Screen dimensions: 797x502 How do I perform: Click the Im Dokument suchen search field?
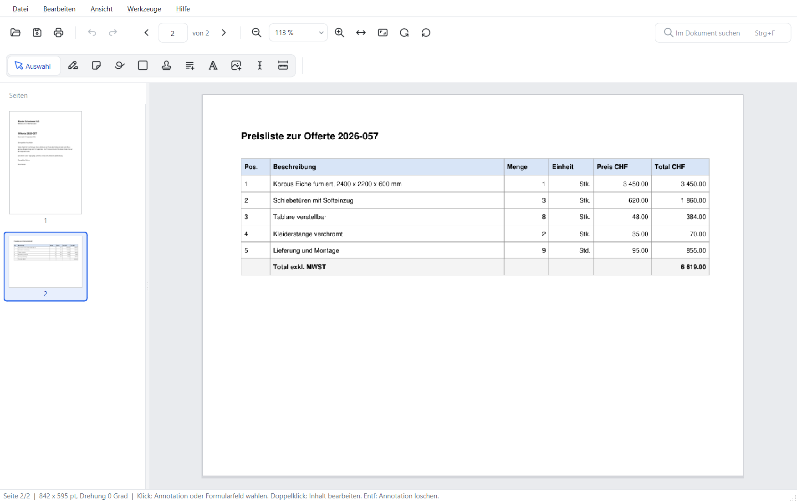coord(723,33)
